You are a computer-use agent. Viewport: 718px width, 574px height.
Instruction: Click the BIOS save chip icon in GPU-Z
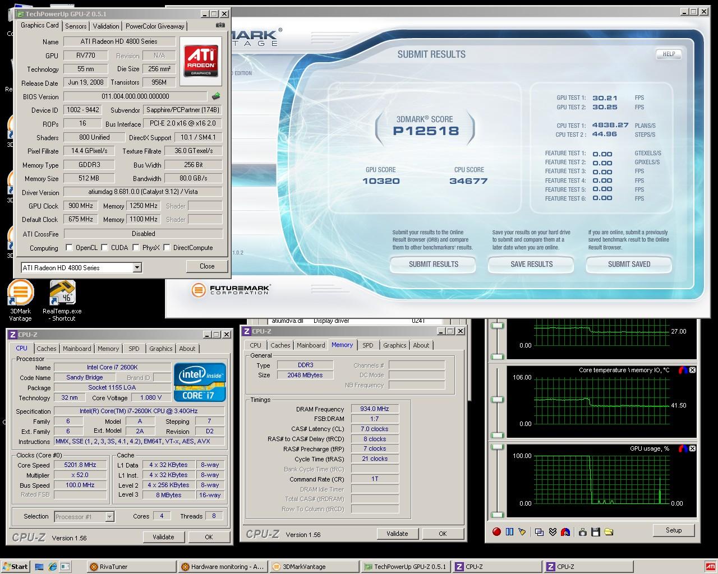pos(216,96)
